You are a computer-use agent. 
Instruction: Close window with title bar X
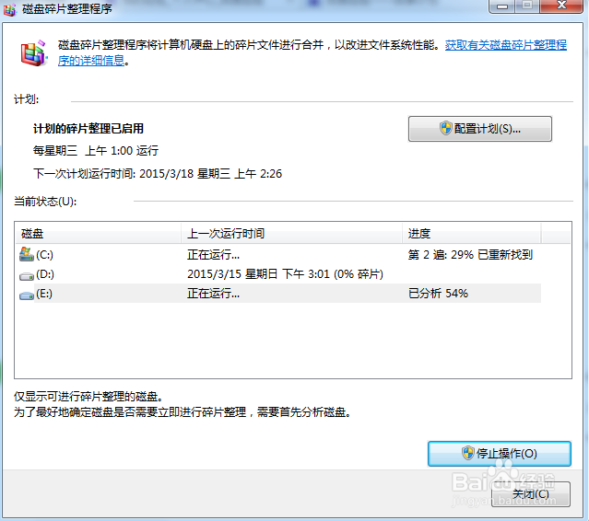pos(561,6)
